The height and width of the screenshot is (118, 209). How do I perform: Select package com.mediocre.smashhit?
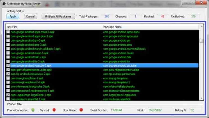[117, 99]
